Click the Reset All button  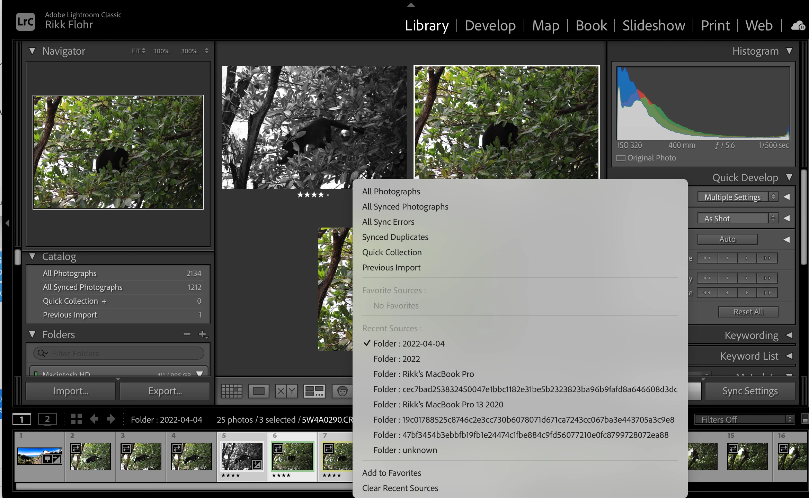748,312
